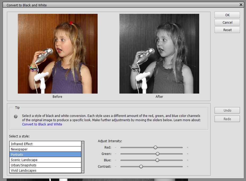
Task: Click the After preview image
Action: [x=159, y=54]
